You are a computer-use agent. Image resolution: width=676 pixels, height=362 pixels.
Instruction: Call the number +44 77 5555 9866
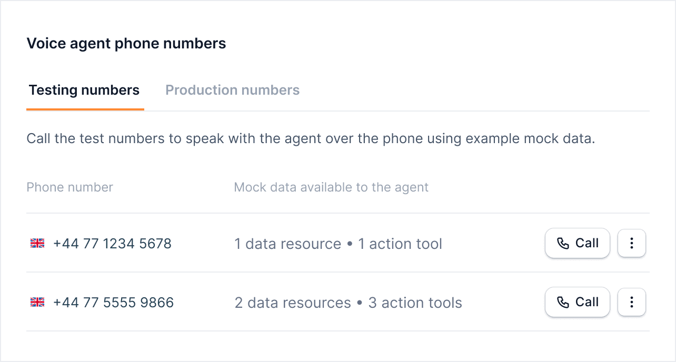pyautogui.click(x=577, y=302)
